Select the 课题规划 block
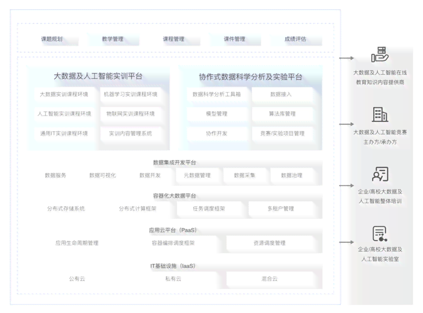Viewport: 423px width, 313px height. pyautogui.click(x=52, y=39)
